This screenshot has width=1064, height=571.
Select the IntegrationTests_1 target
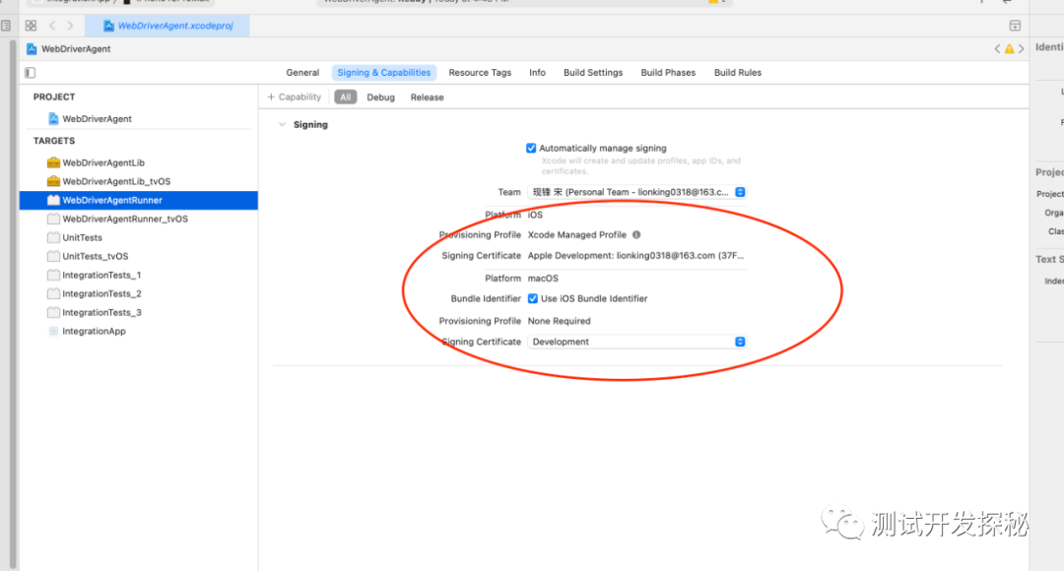(139, 276)
